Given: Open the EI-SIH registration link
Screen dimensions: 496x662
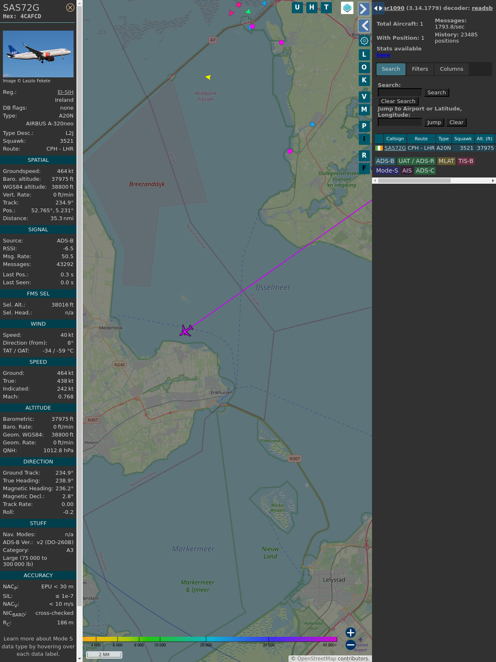Looking at the screenshot, I should click(x=65, y=92).
